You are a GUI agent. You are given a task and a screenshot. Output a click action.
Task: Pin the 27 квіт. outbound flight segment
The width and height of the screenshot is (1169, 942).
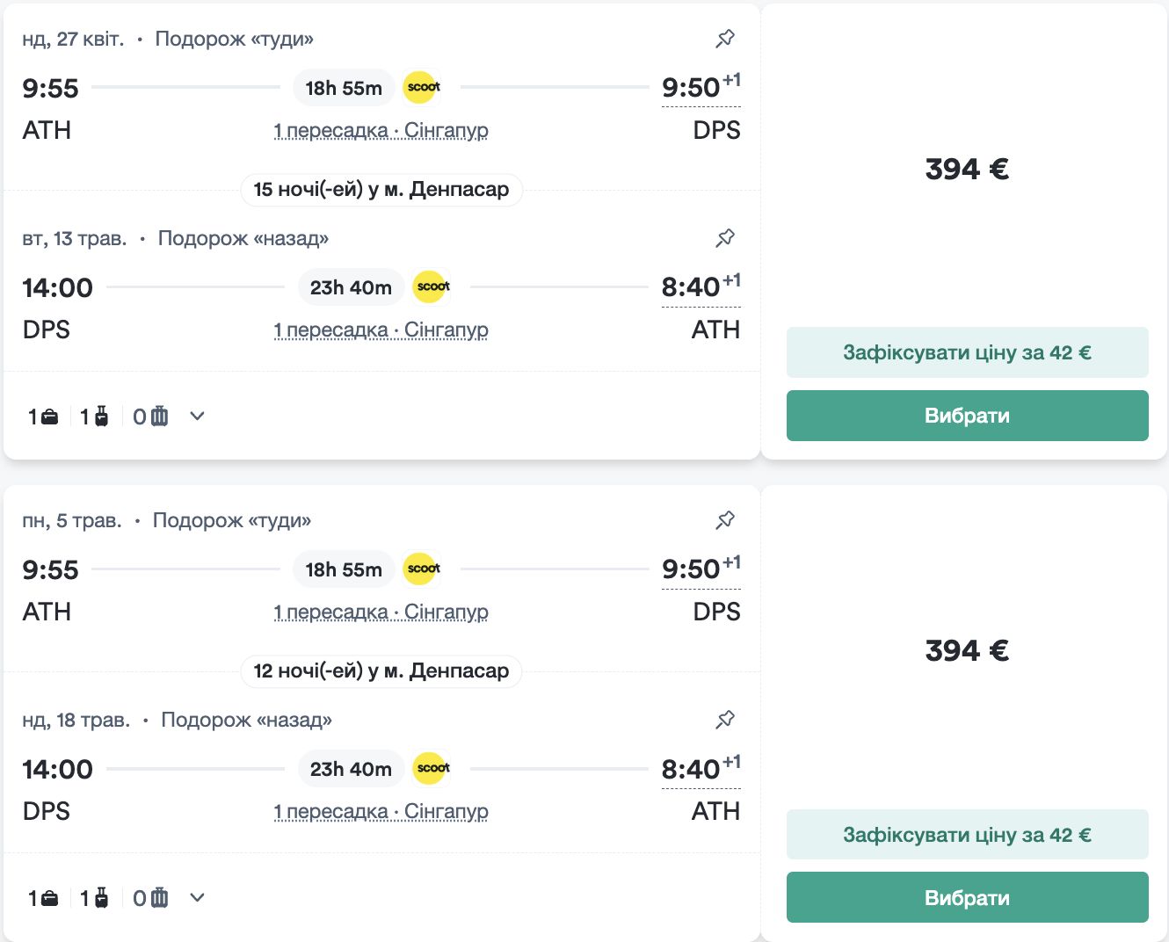coord(725,39)
